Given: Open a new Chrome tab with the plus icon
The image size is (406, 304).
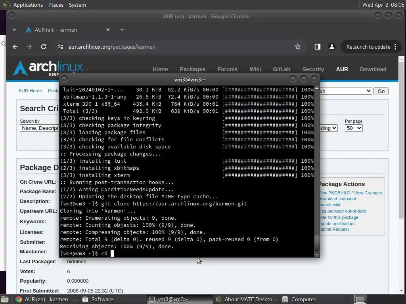Looking at the screenshot, I should pyautogui.click(x=122, y=30).
